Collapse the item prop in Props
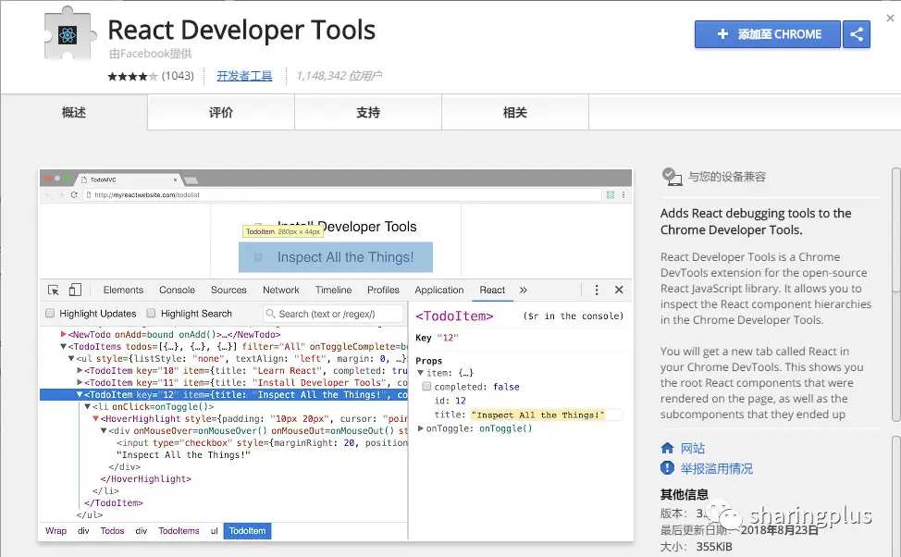This screenshot has width=901, height=557. point(420,373)
